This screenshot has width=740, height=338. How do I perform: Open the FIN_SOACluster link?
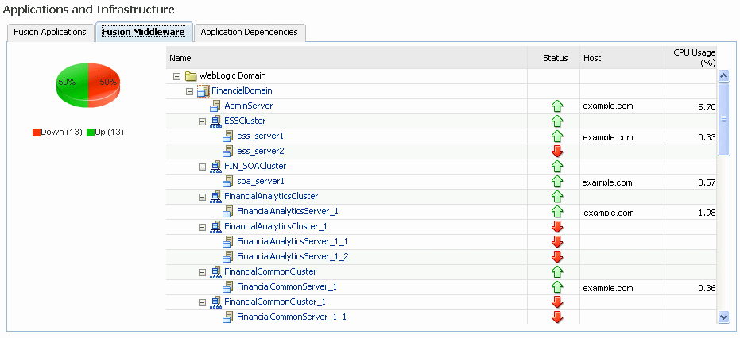pyautogui.click(x=255, y=166)
